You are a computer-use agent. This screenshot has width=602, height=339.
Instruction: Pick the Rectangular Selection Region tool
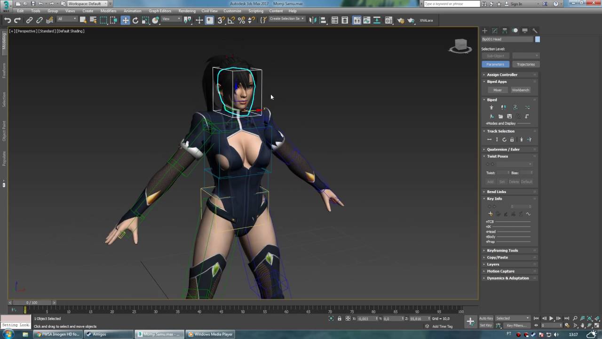[x=103, y=20]
